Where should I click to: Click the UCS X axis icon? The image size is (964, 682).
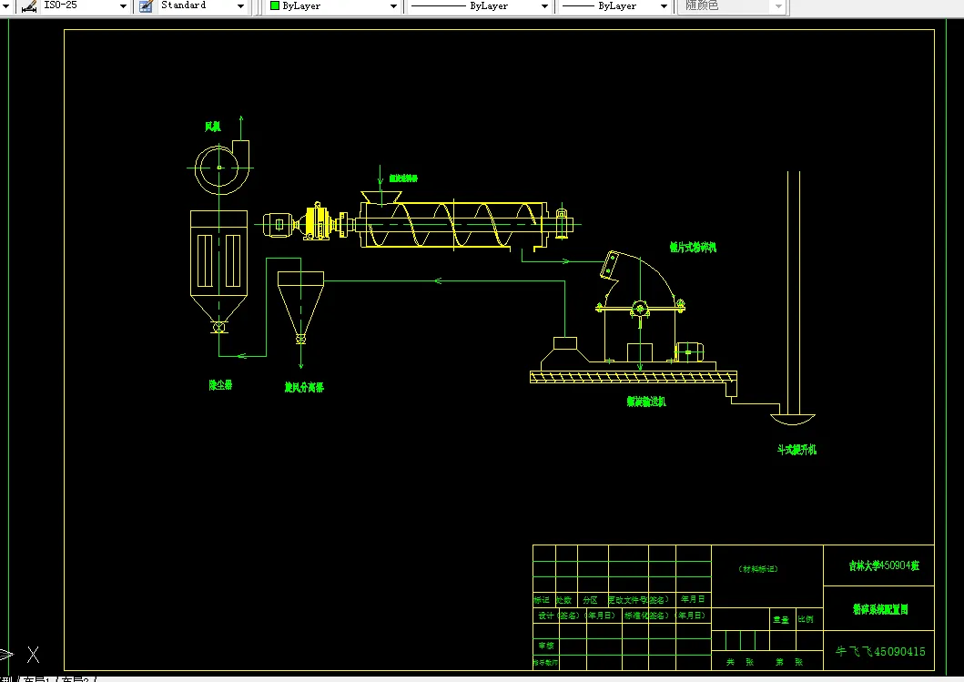click(x=33, y=655)
